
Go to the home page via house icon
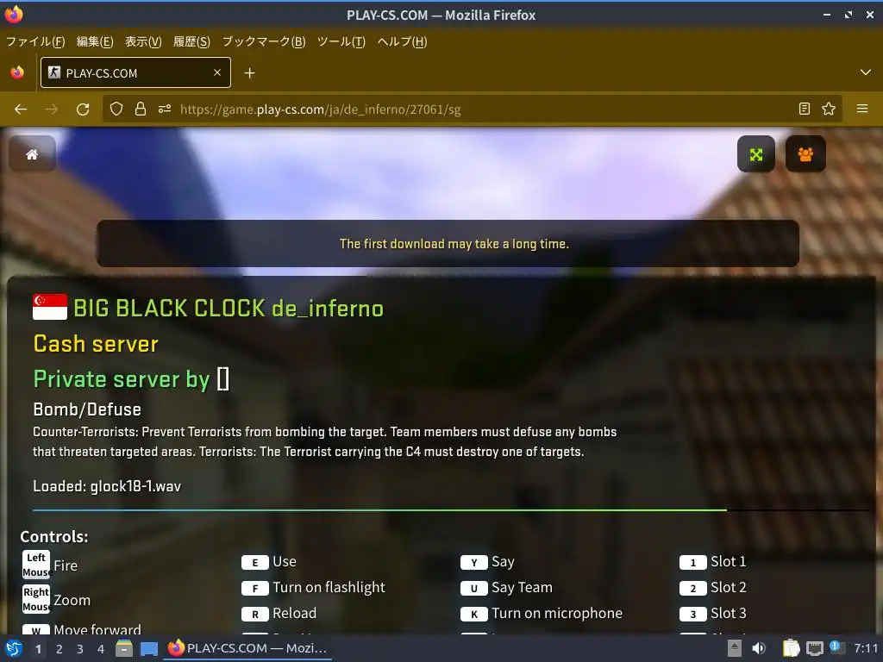32,153
